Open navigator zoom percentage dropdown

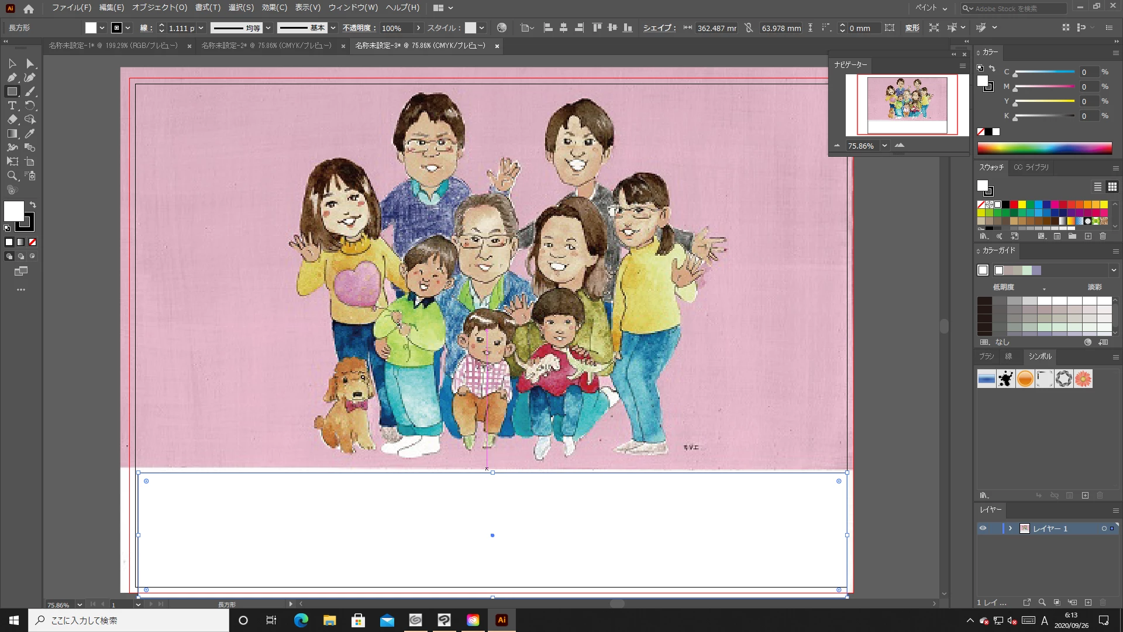[884, 146]
